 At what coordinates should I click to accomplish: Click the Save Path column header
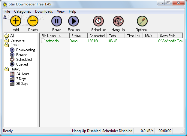167,36
